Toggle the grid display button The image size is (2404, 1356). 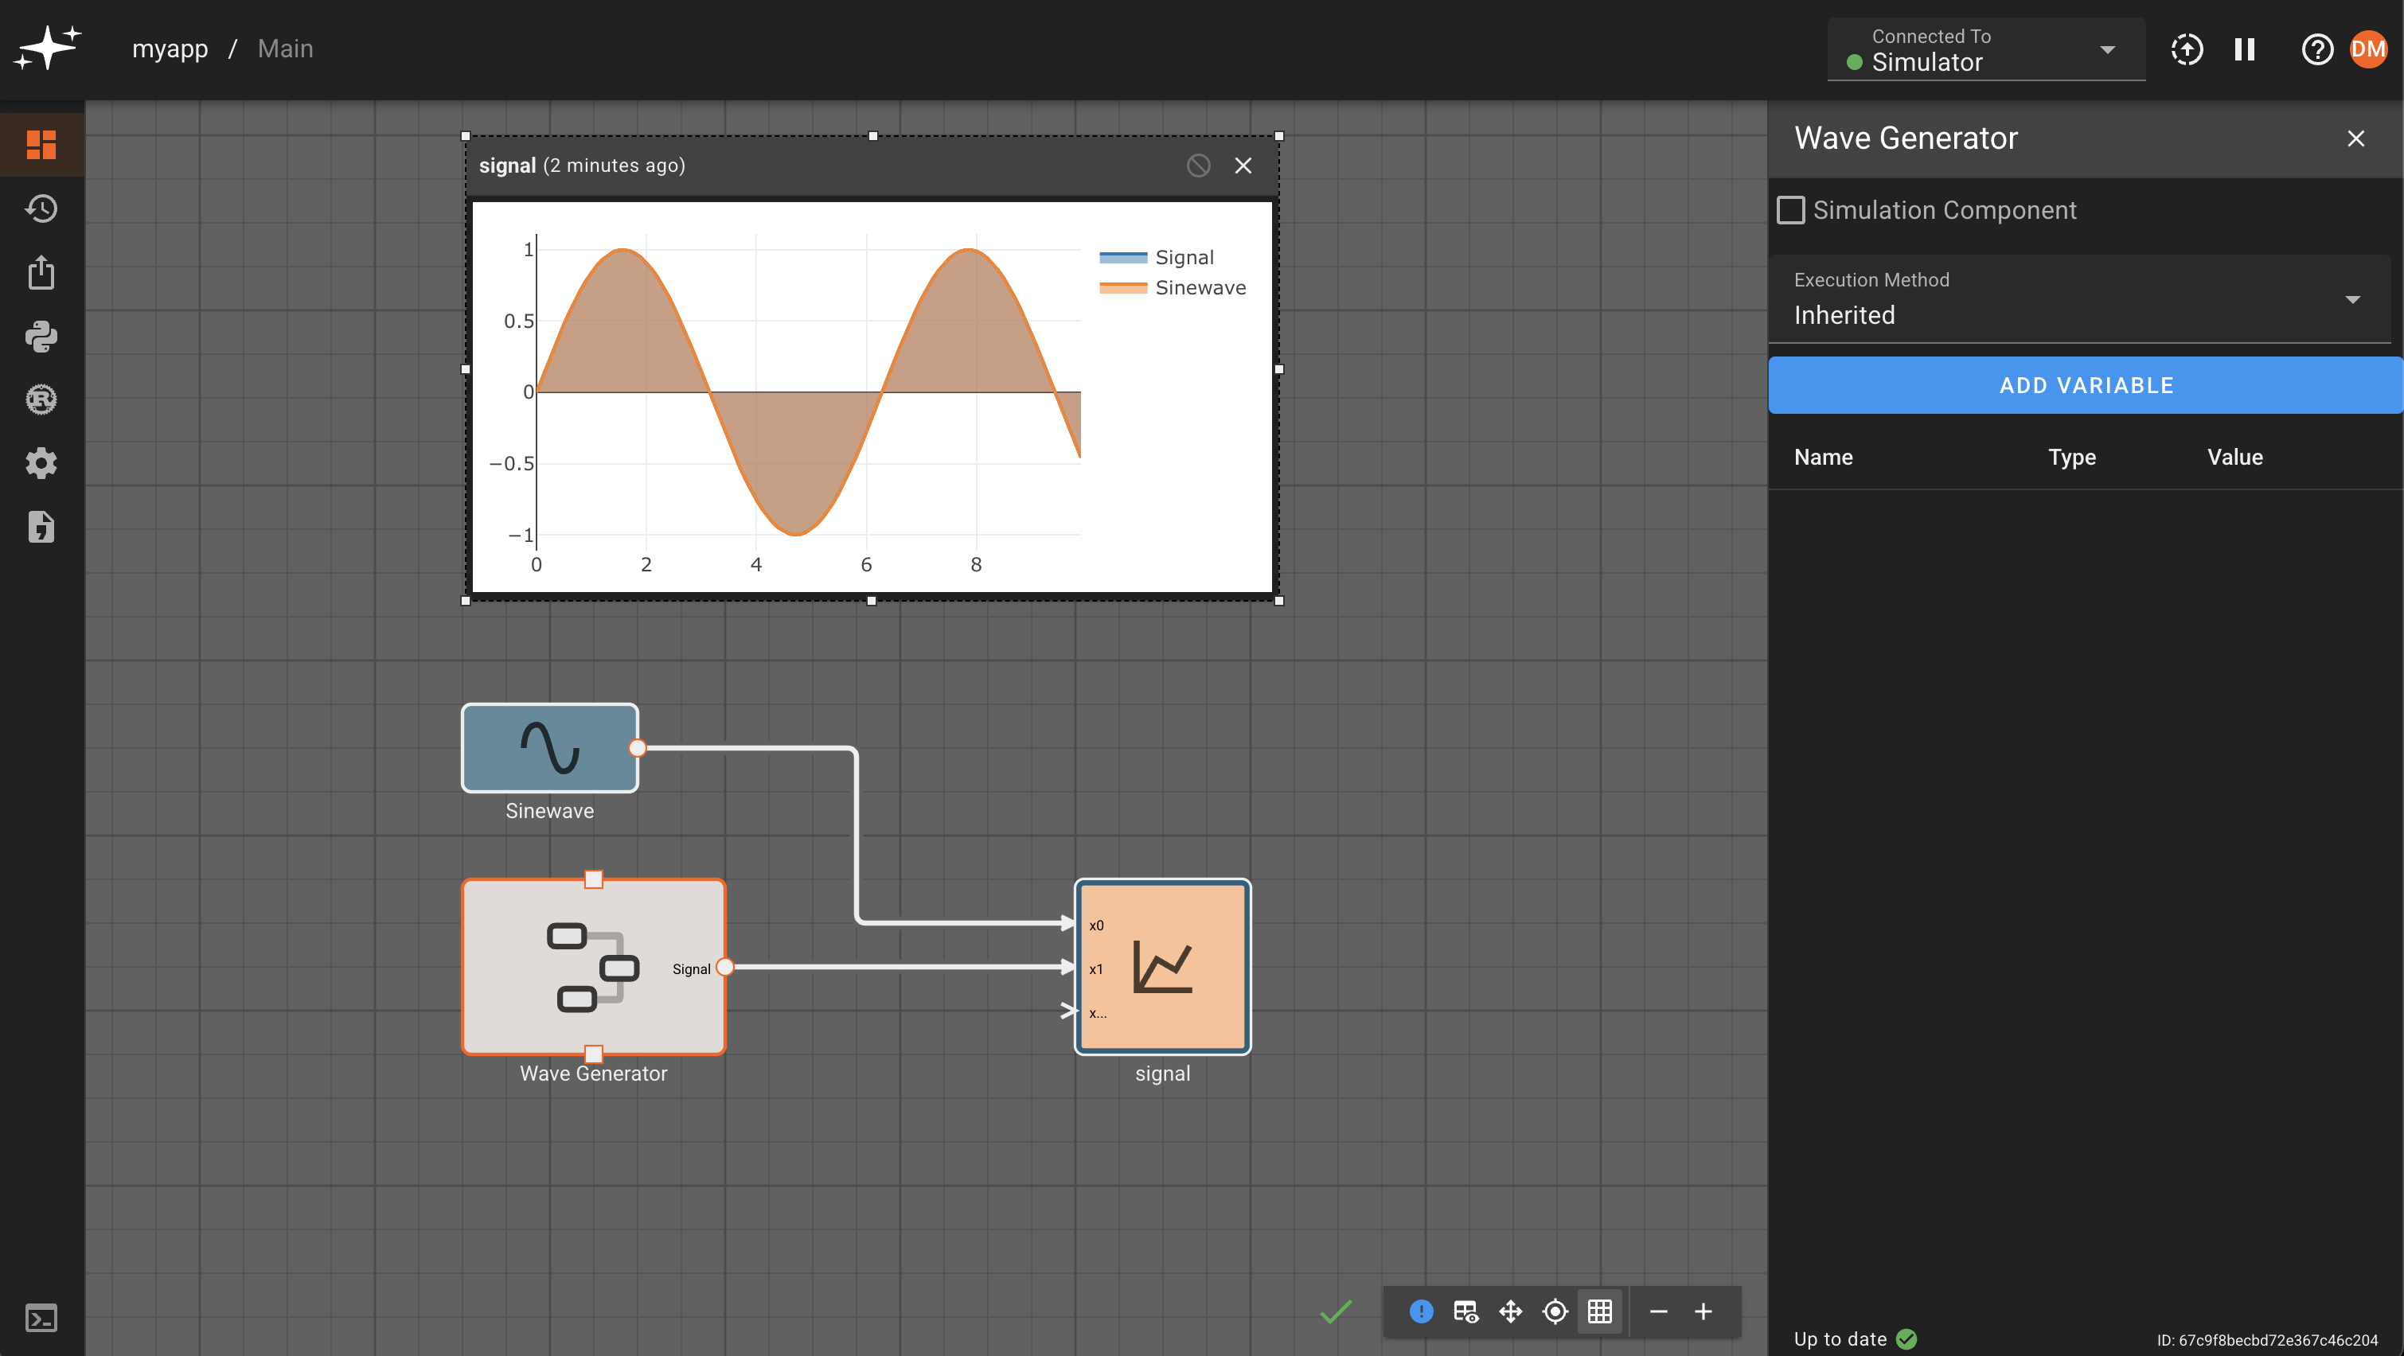tap(1599, 1311)
